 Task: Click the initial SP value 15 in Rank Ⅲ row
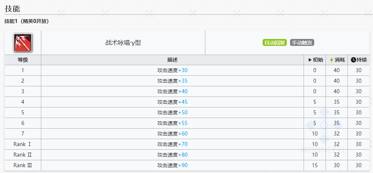tap(315, 165)
